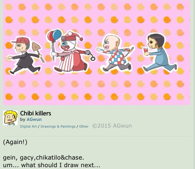Click the (Again!) description text
Screen dimensions: 195x169
click(15, 142)
